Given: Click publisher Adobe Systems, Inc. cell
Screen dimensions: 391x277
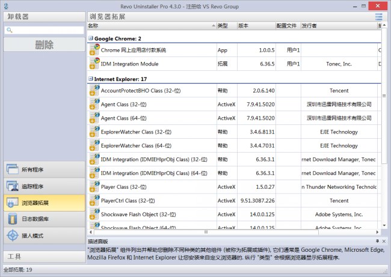Looking at the screenshot, I should click(x=339, y=215).
